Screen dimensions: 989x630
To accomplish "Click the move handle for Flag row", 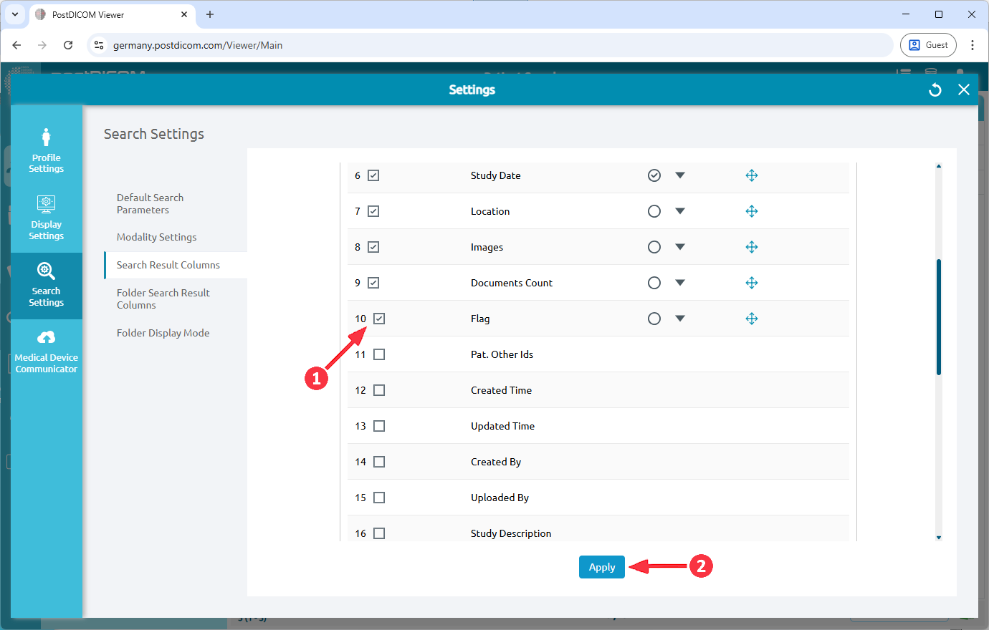I will (751, 319).
